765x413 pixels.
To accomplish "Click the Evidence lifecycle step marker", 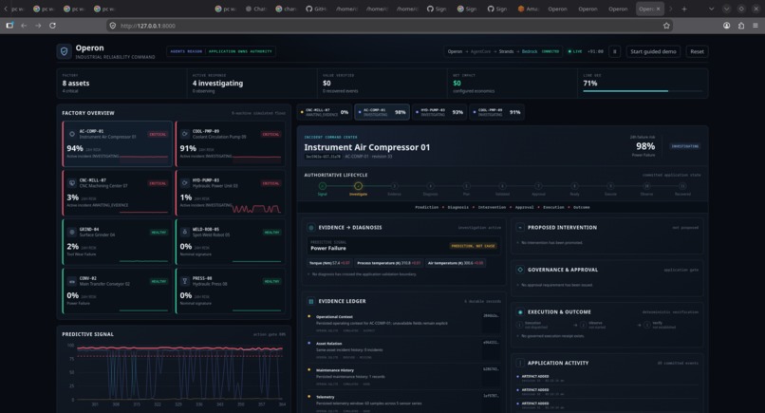I will (x=394, y=186).
